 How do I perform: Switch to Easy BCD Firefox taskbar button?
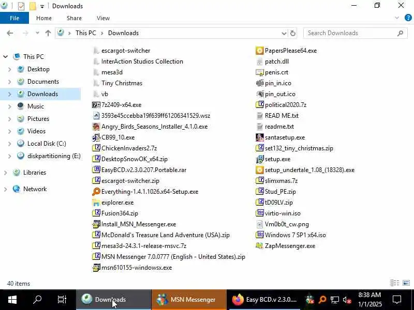click(x=264, y=300)
